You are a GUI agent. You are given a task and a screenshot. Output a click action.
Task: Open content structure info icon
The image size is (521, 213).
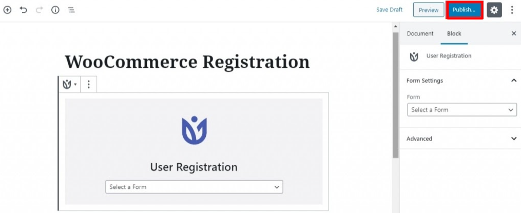[x=55, y=10]
